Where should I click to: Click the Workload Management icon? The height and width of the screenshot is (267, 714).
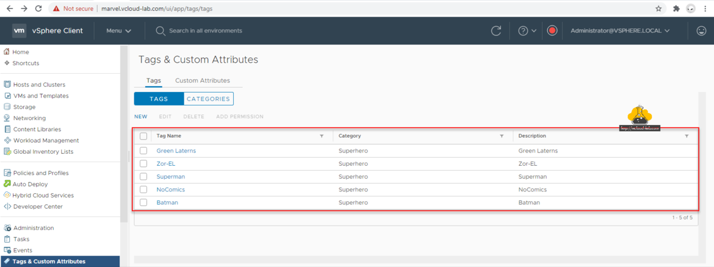(7, 140)
